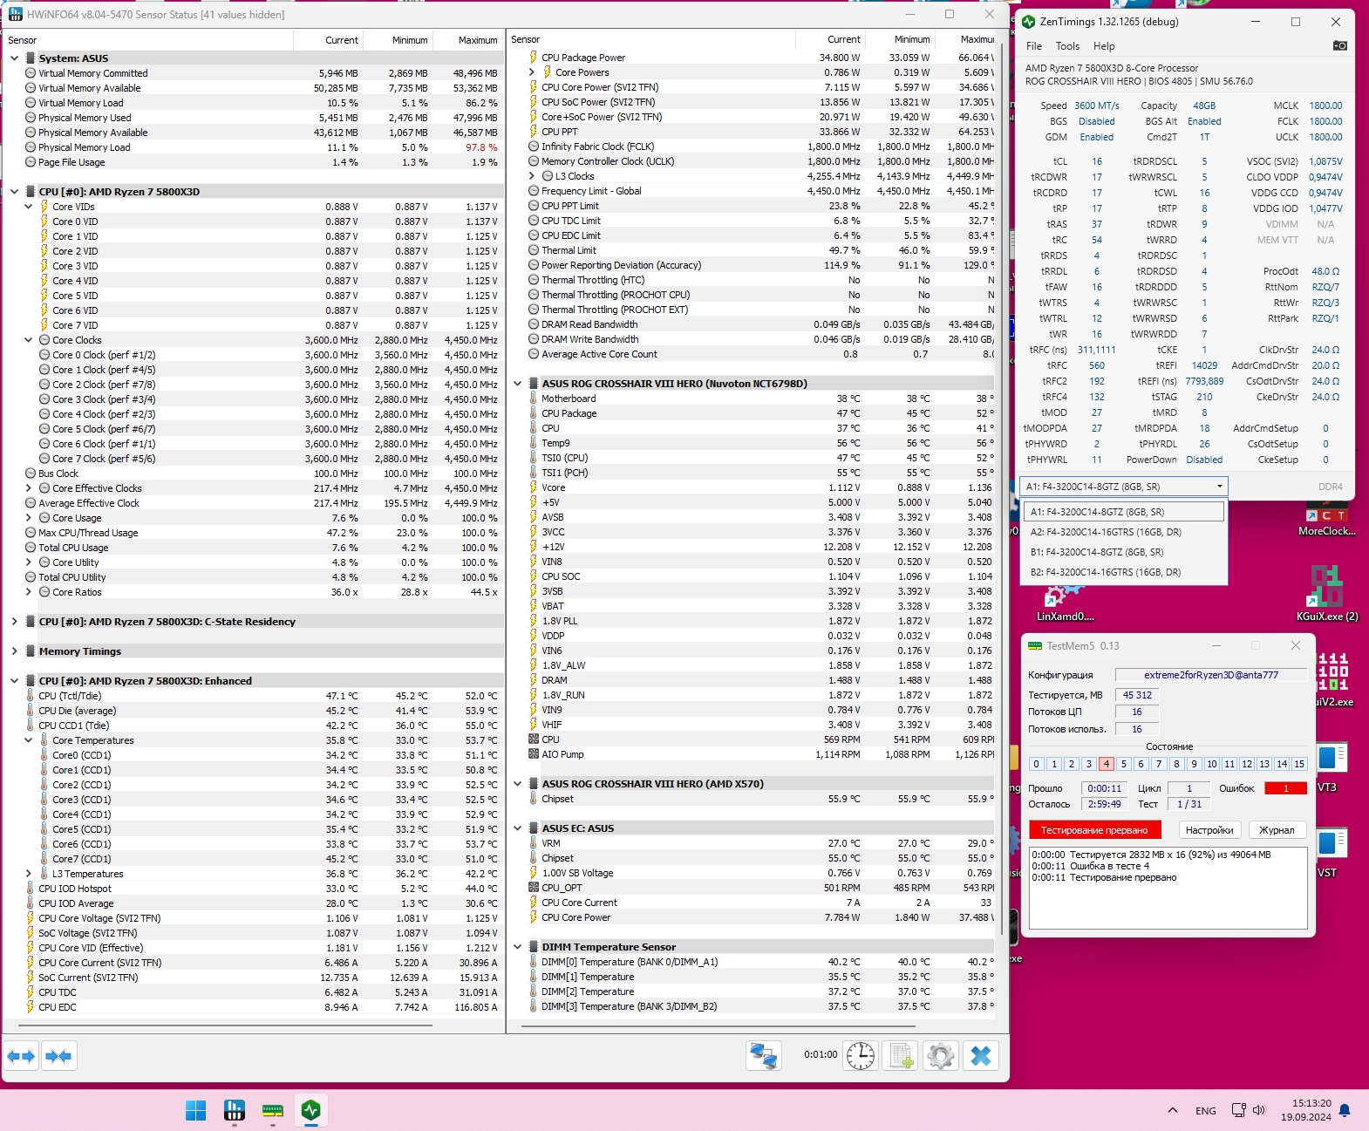Open HWiNFO remote monitoring computers icon
Viewport: 1369px width, 1131px height.
(x=764, y=1056)
